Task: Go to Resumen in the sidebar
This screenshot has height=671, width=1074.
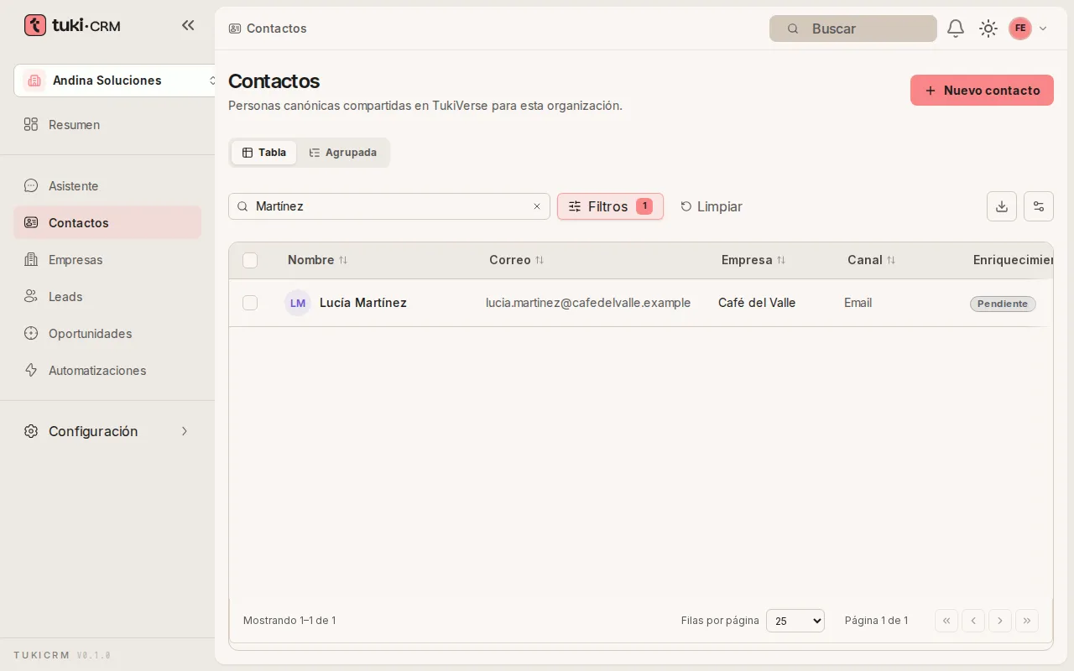Action: point(107,125)
